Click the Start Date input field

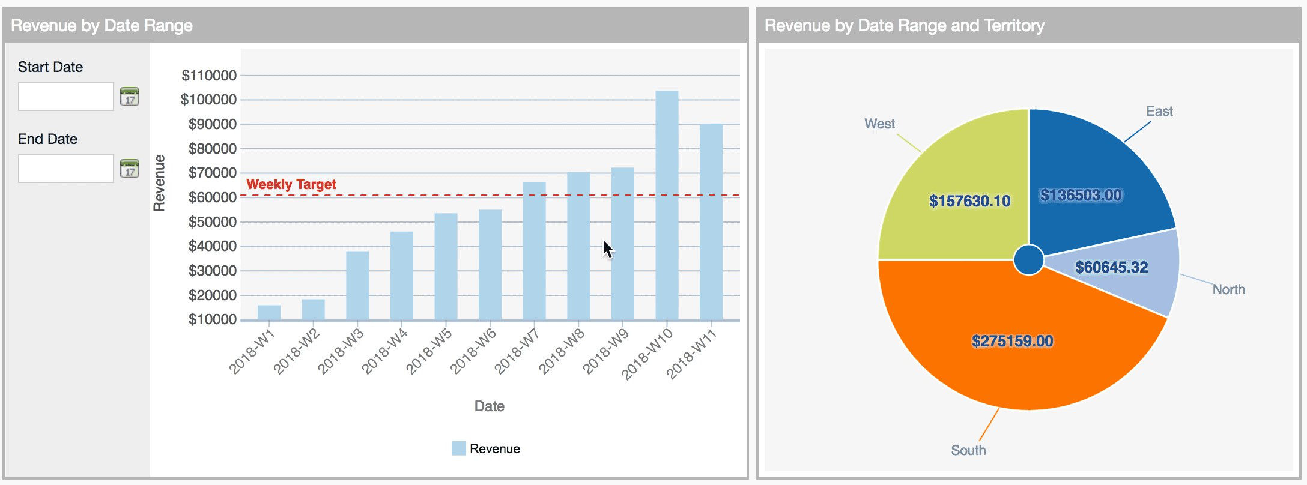coord(66,97)
